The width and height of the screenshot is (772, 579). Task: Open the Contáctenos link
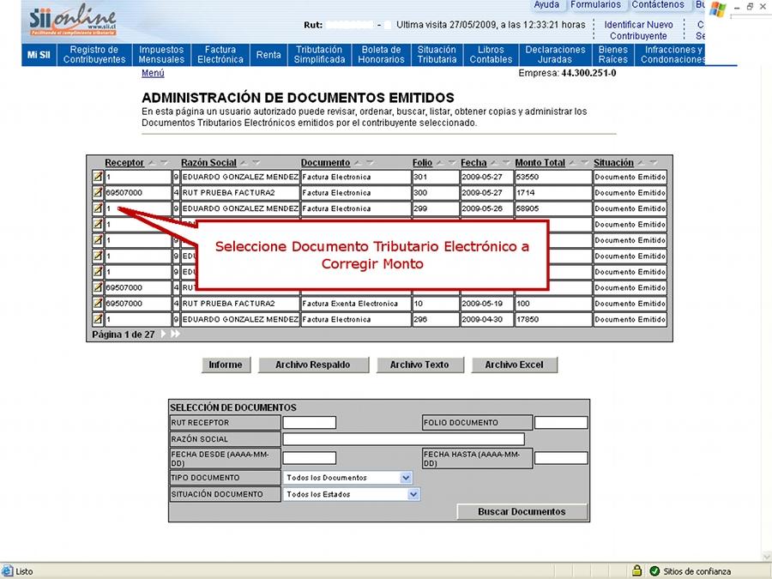pyautogui.click(x=658, y=5)
